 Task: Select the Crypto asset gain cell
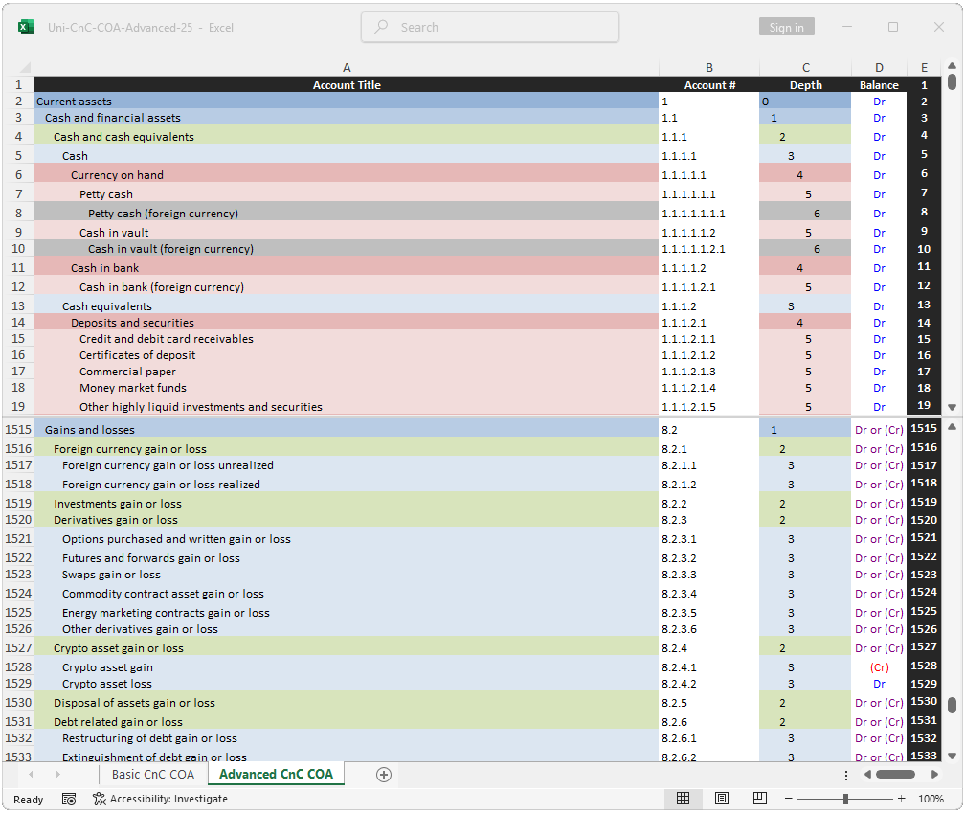pyautogui.click(x=347, y=667)
